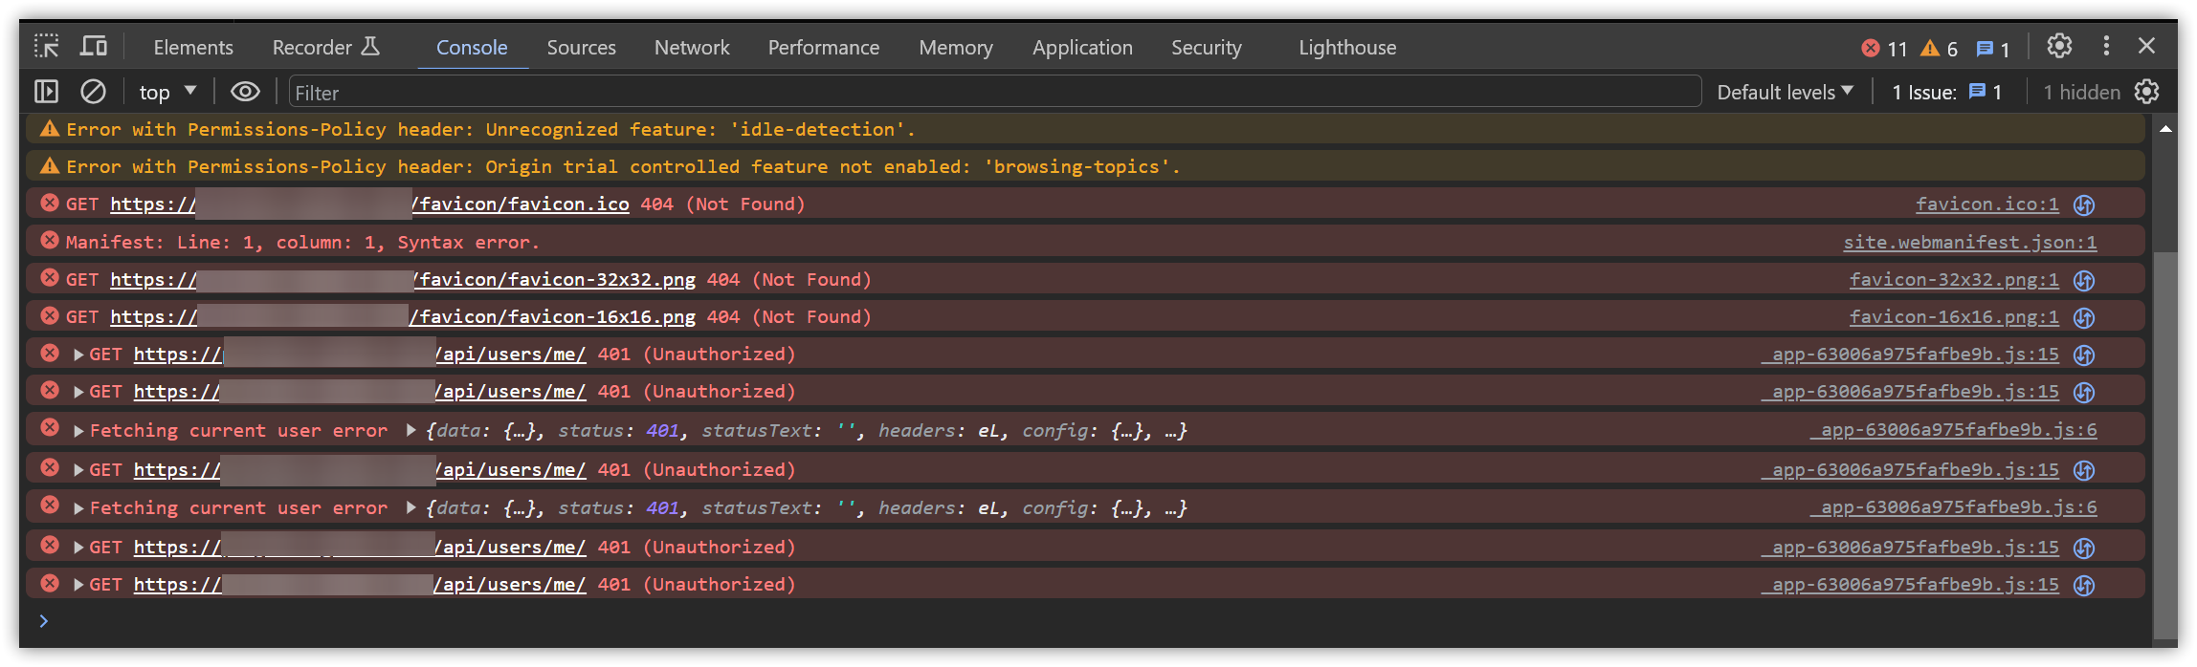Open the Default levels dropdown

1785,92
